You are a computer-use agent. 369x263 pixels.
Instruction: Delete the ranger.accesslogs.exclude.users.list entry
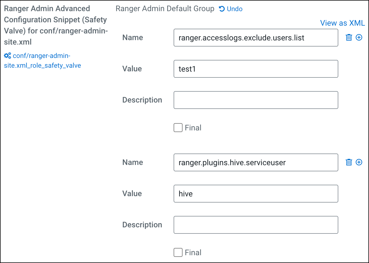[349, 37]
